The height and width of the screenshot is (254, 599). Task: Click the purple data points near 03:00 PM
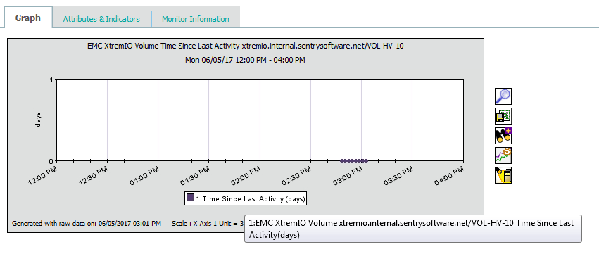[354, 160]
